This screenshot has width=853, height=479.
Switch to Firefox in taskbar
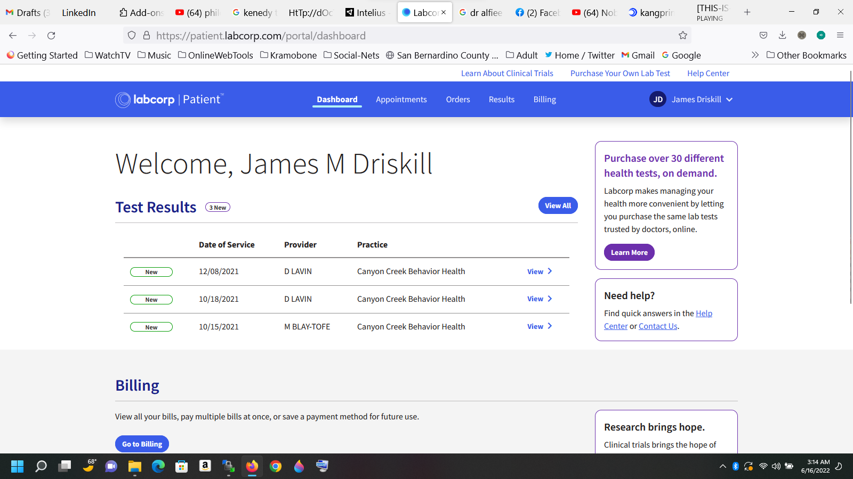pyautogui.click(x=252, y=466)
